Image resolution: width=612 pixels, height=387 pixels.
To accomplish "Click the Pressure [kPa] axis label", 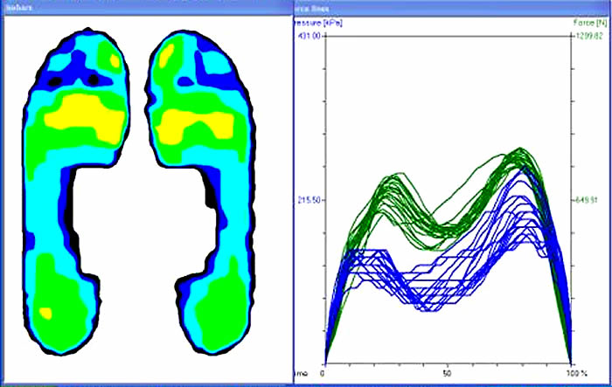I will click(x=316, y=23).
